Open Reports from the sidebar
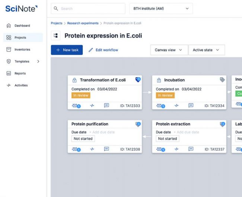242x197 pixels. [x=20, y=74]
